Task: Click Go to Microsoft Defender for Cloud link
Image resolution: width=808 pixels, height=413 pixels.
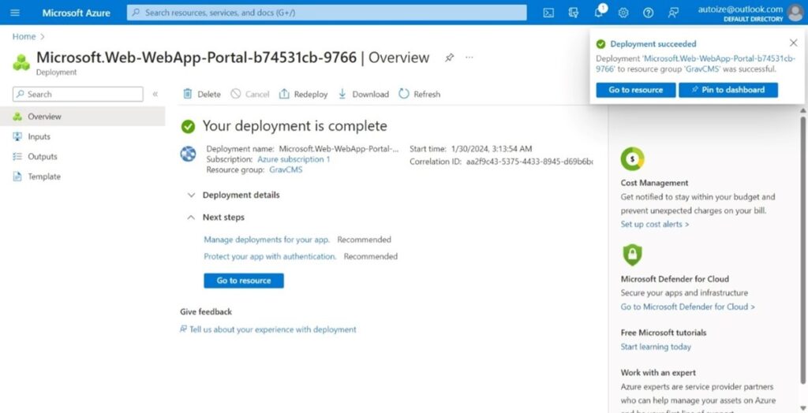Action: coord(688,307)
